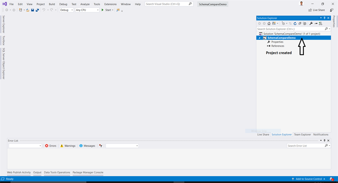Open Properties via wrench toolbar icon

click(x=311, y=23)
